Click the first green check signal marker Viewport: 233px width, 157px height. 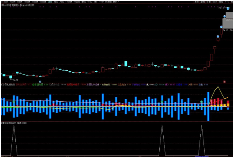point(14,102)
